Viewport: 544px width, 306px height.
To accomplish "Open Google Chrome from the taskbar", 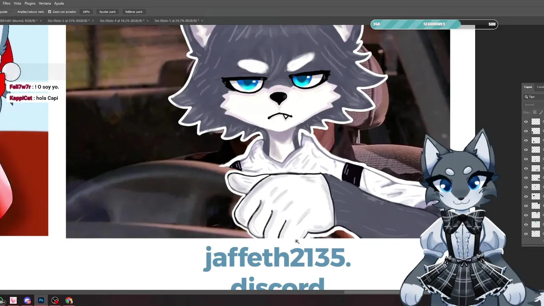I will click(69, 300).
